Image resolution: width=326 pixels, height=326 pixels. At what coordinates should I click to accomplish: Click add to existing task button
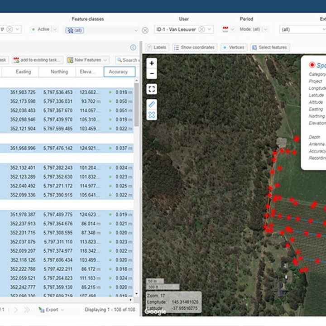coord(37,60)
